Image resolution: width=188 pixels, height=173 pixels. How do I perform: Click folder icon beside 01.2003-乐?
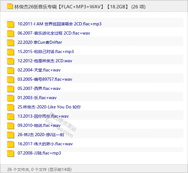[10, 98]
